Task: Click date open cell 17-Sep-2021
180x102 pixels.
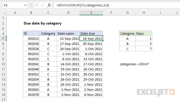Action: point(68,44)
